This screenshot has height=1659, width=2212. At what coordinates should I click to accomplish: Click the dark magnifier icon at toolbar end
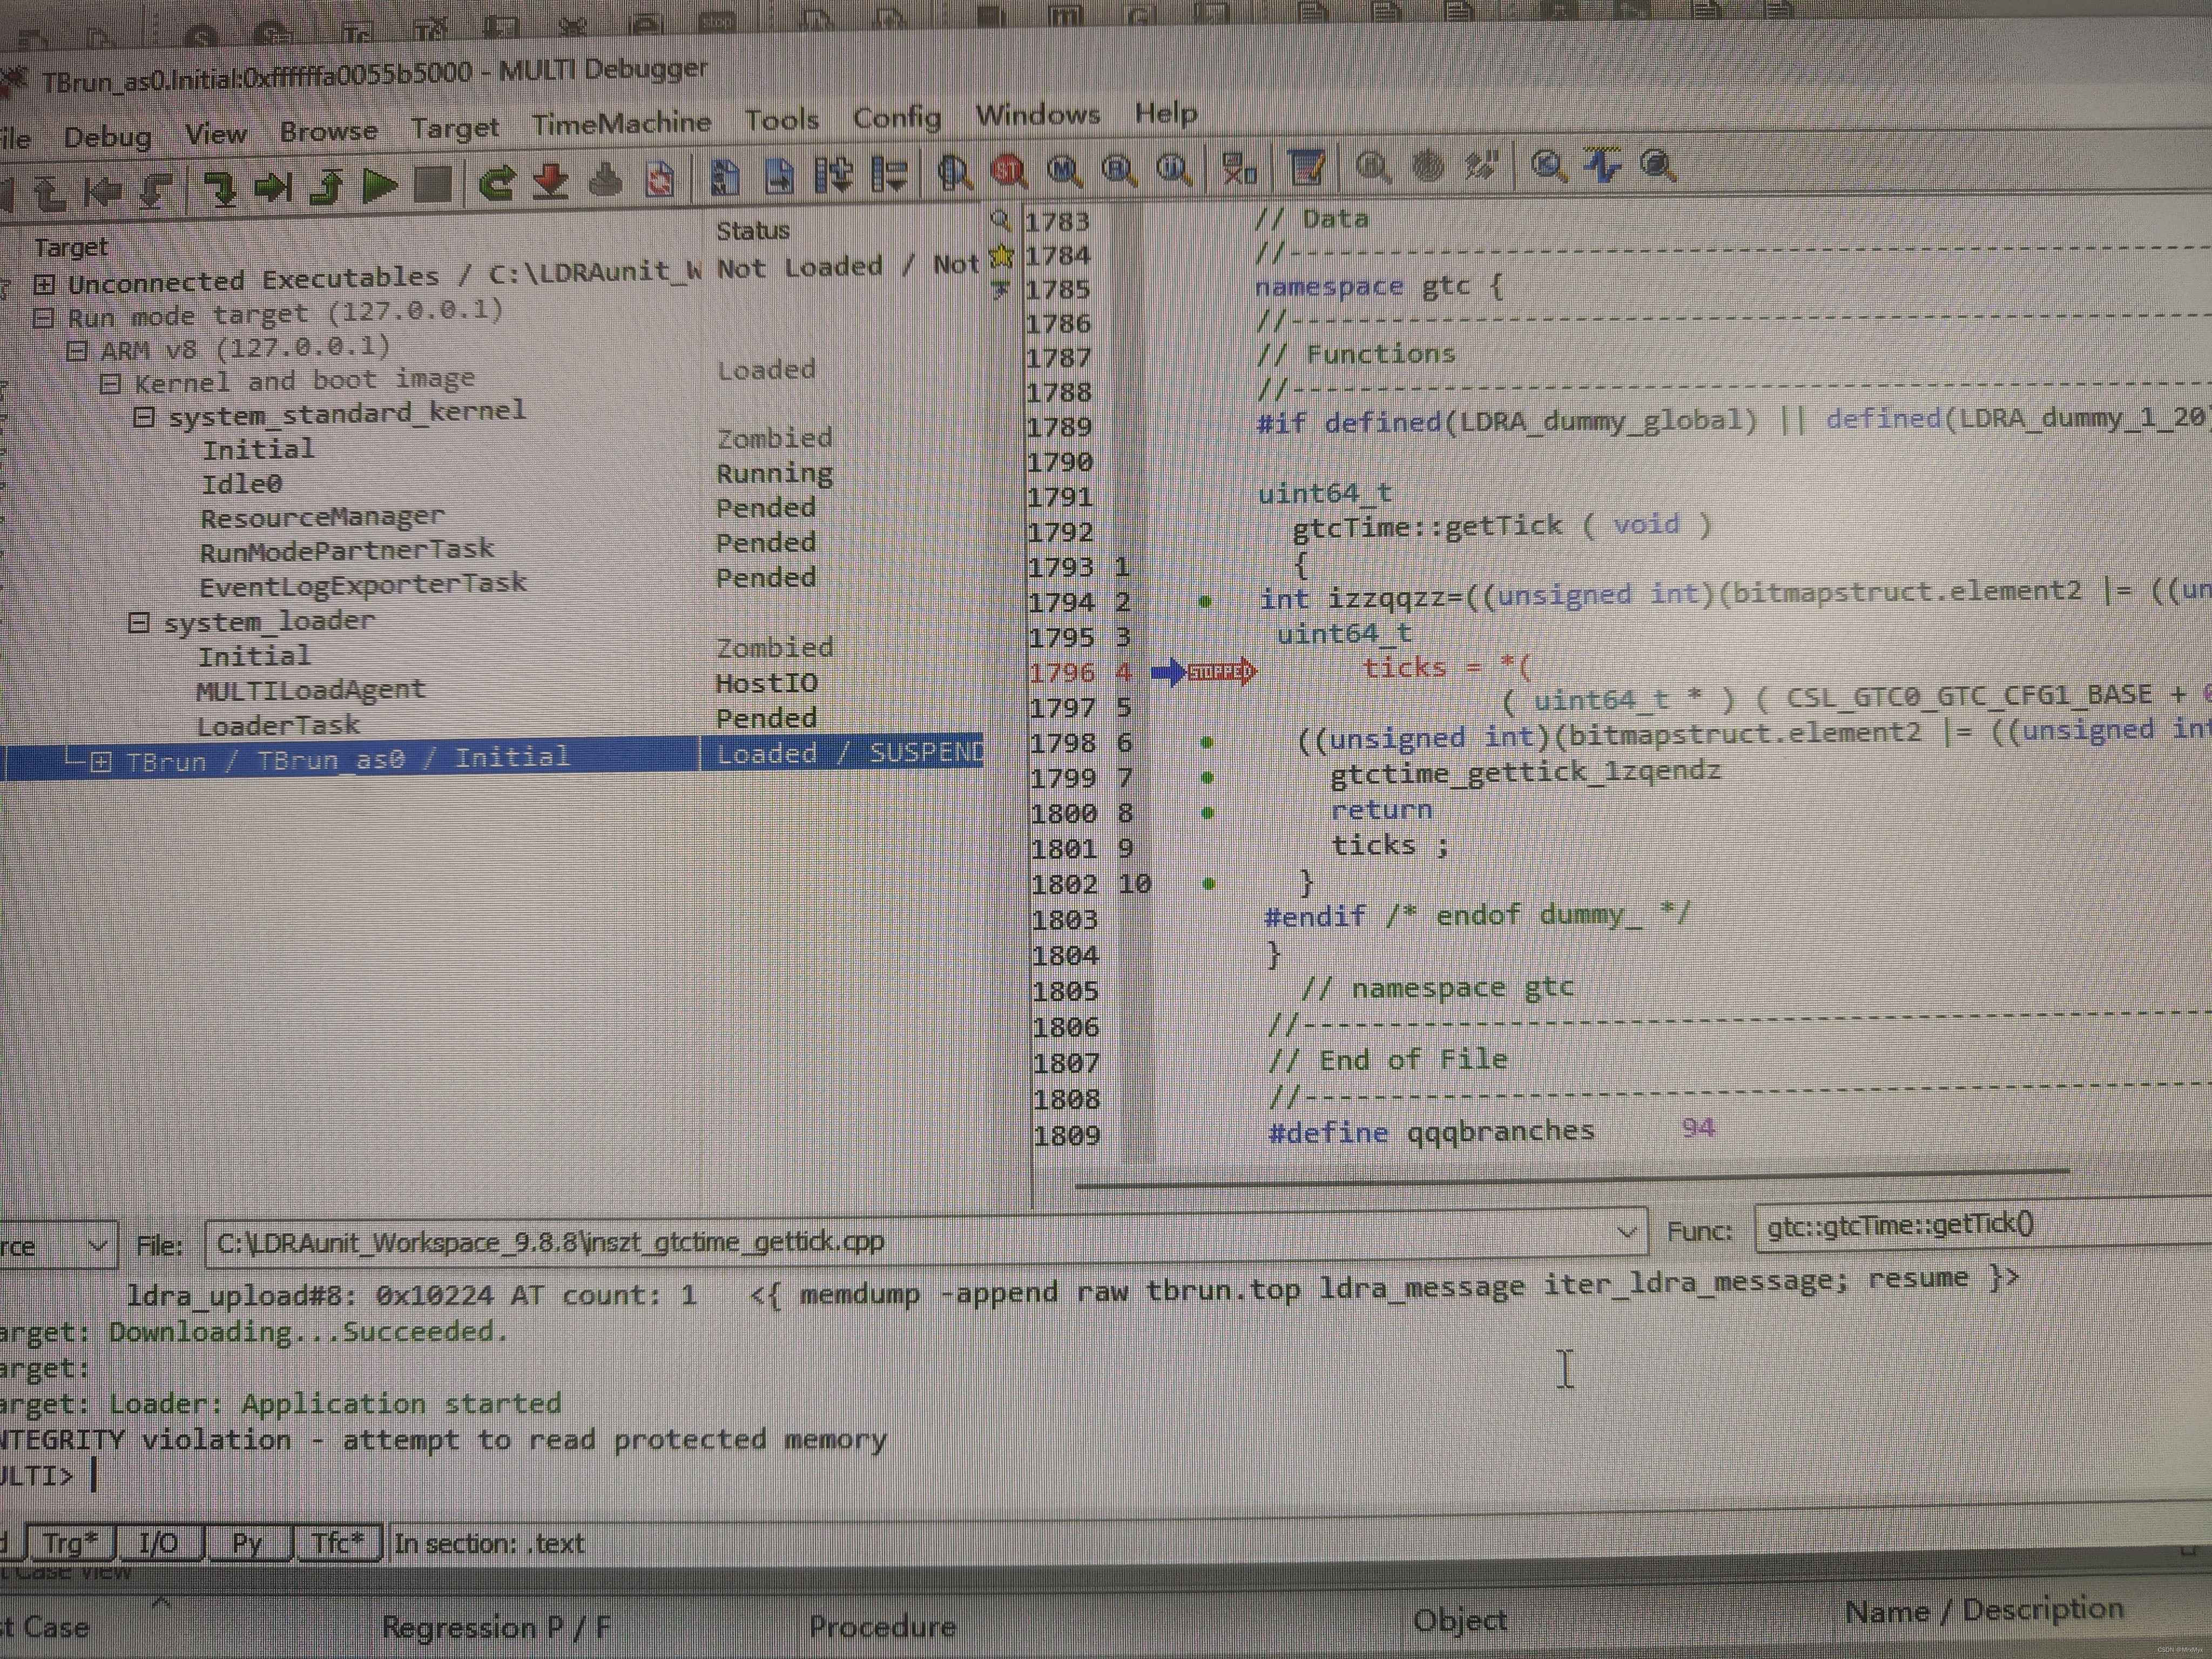pyautogui.click(x=1657, y=164)
